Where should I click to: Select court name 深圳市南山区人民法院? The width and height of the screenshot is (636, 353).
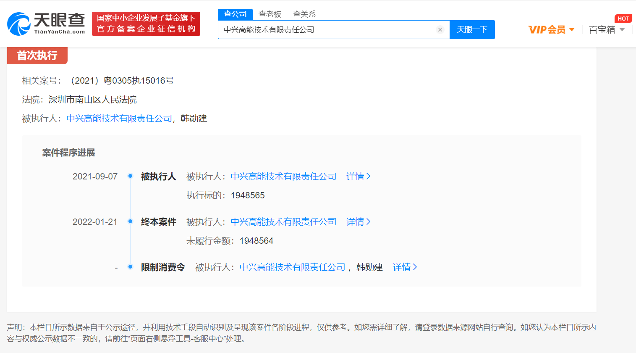click(92, 100)
